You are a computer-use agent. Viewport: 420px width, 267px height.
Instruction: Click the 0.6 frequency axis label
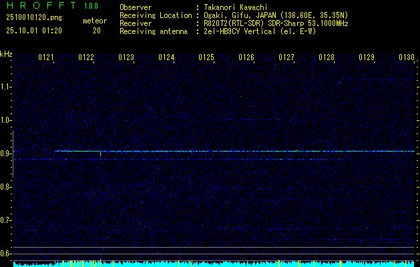(x=5, y=254)
